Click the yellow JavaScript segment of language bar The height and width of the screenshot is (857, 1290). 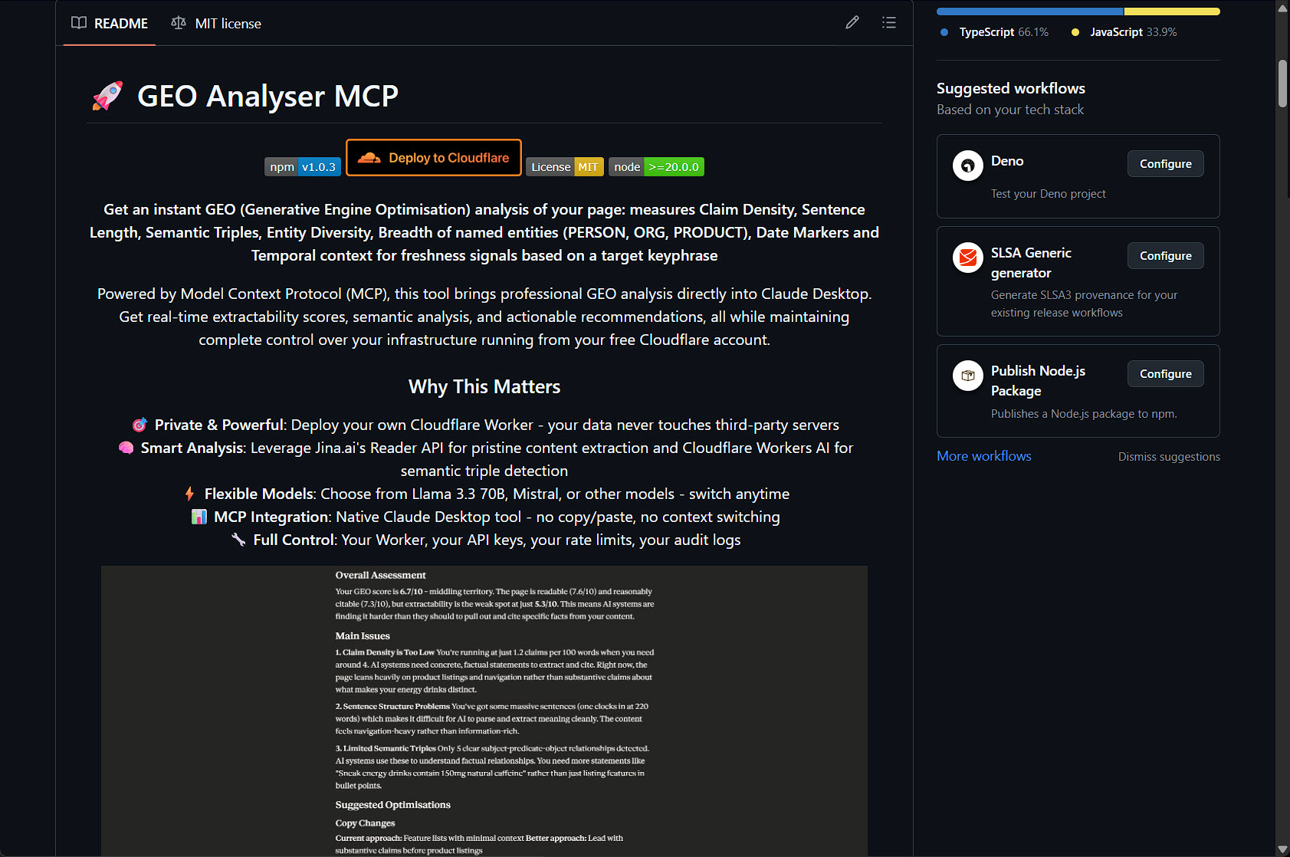1171,11
